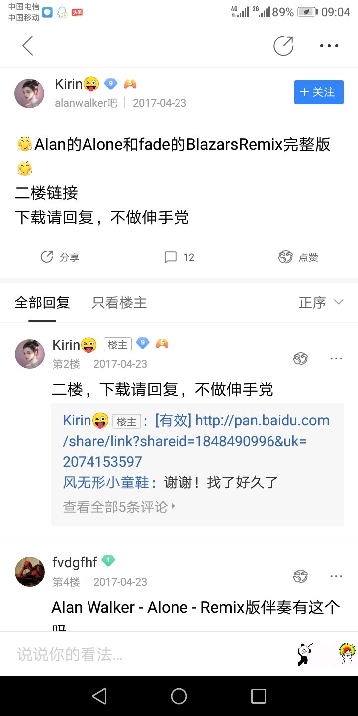The image size is (358, 716).
Task: Switch to the 只看楼主 tab
Action: point(119,302)
